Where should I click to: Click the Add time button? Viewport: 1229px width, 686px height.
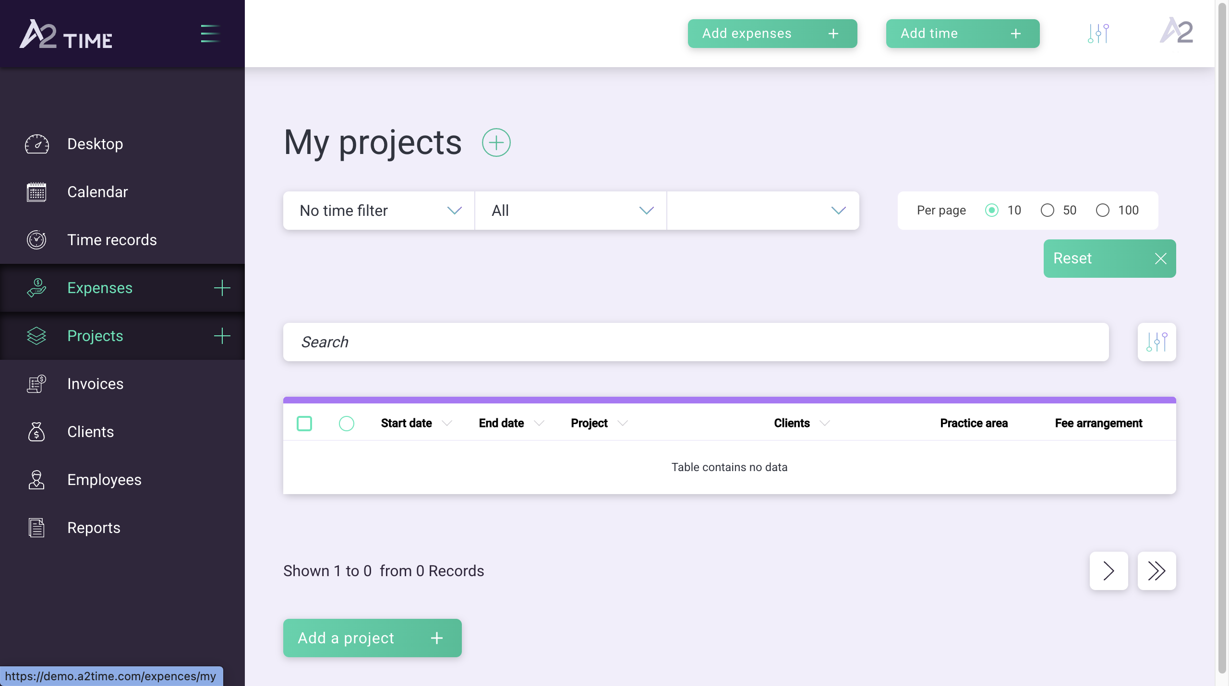pos(963,34)
